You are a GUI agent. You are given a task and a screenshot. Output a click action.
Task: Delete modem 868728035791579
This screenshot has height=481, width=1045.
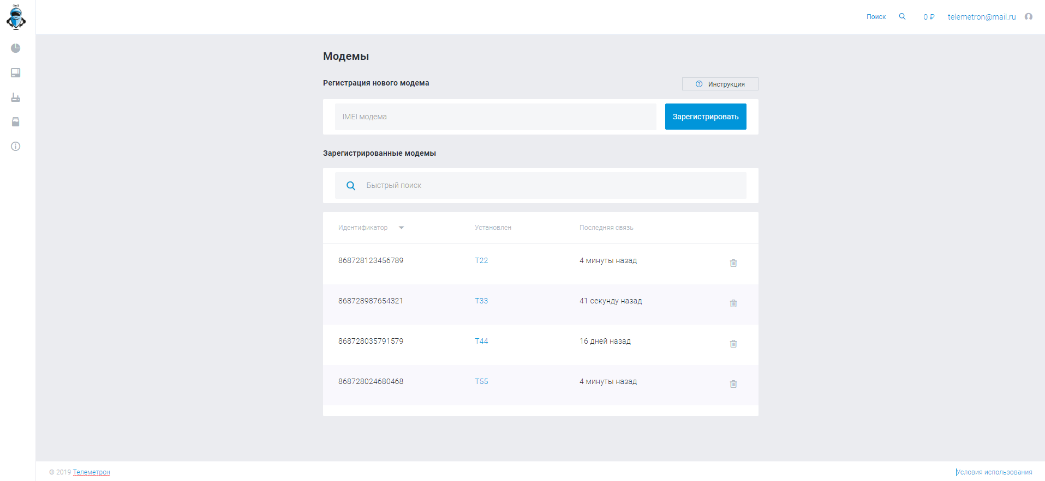pyautogui.click(x=733, y=344)
